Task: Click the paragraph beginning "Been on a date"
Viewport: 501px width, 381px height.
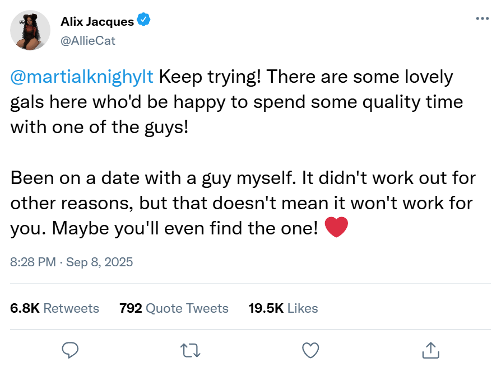Action: (242, 203)
